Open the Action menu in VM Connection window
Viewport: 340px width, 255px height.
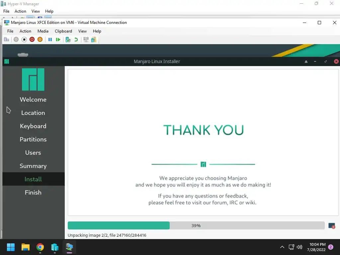25,31
